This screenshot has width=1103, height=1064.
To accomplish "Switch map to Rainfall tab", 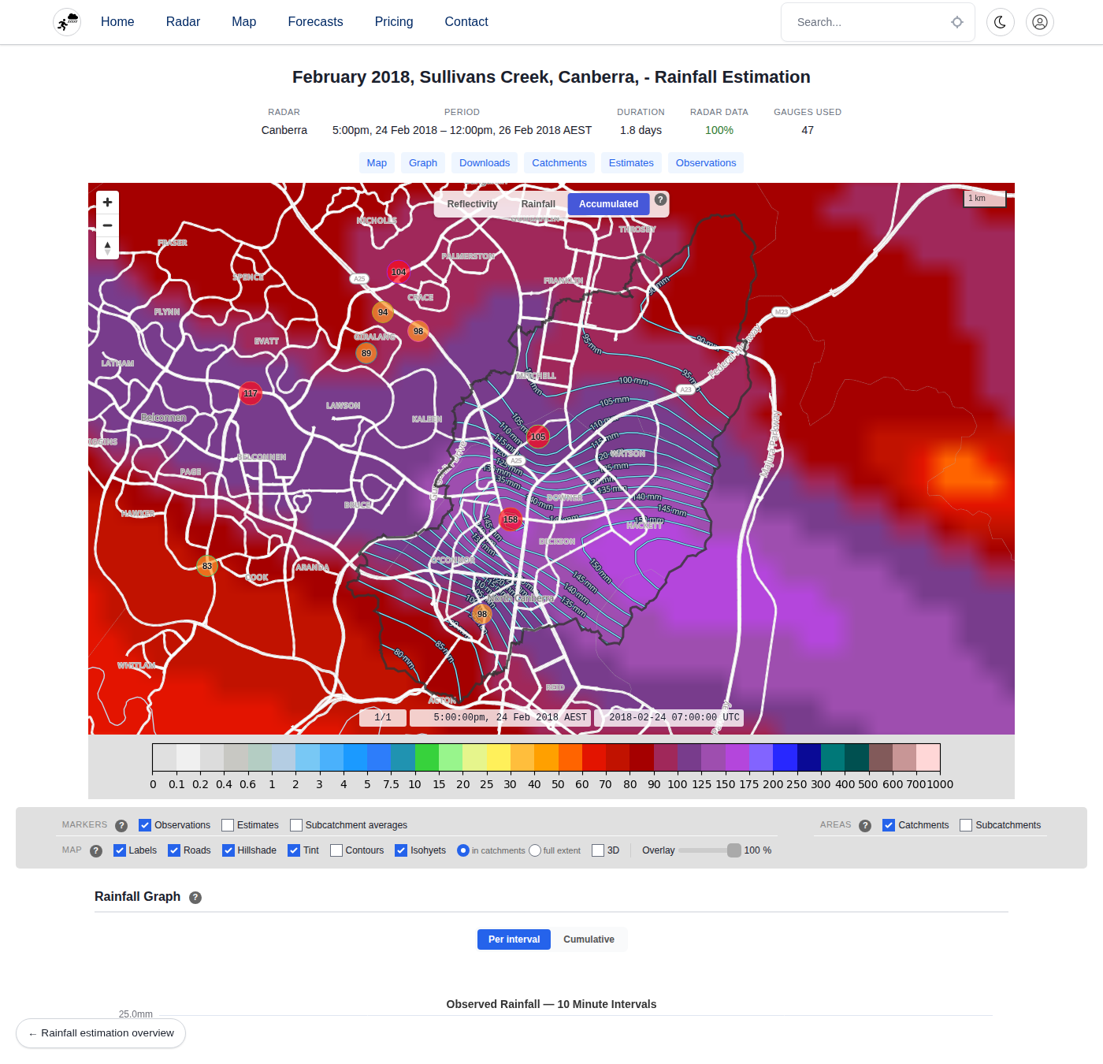I will point(538,204).
